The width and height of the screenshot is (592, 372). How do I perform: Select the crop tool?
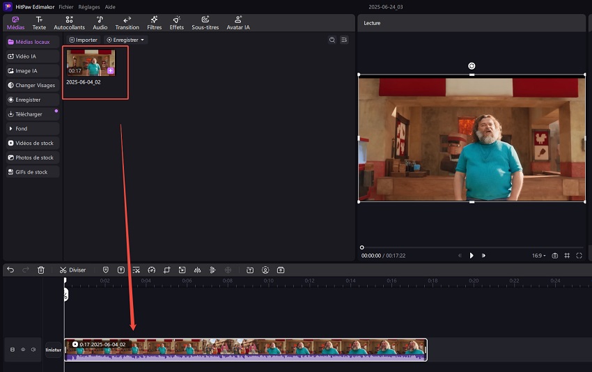click(166, 270)
